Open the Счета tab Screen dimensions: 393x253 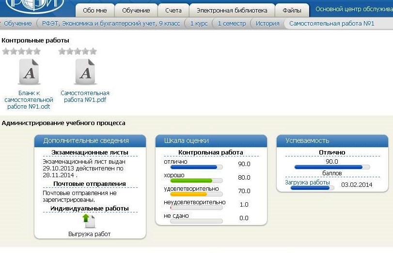173,10
